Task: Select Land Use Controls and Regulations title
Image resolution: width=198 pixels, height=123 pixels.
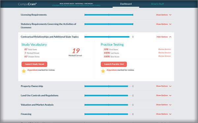Action: [x=40, y=95]
